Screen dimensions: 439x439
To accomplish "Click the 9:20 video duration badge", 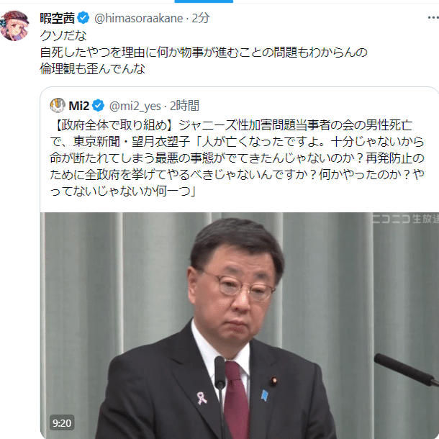I will pyautogui.click(x=62, y=422).
